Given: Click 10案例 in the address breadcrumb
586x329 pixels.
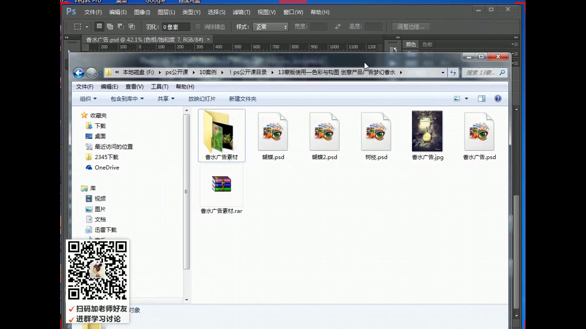Looking at the screenshot, I should click(x=208, y=73).
